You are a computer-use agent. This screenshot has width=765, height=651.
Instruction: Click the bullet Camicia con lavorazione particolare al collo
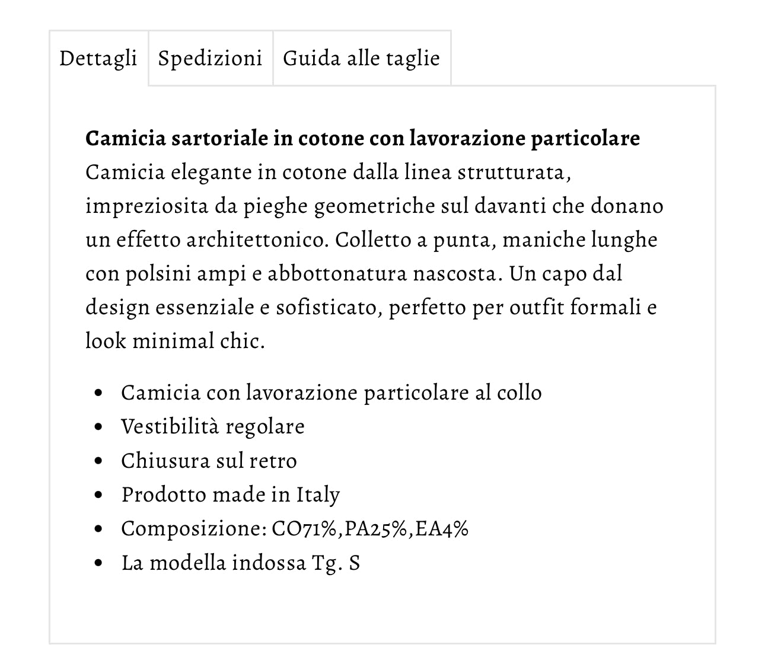click(x=331, y=392)
